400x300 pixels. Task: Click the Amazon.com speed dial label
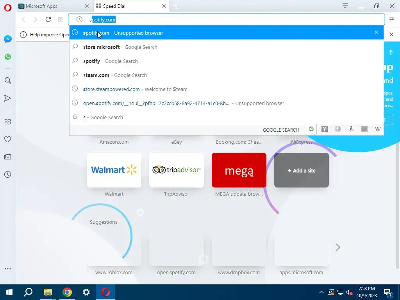(114, 142)
